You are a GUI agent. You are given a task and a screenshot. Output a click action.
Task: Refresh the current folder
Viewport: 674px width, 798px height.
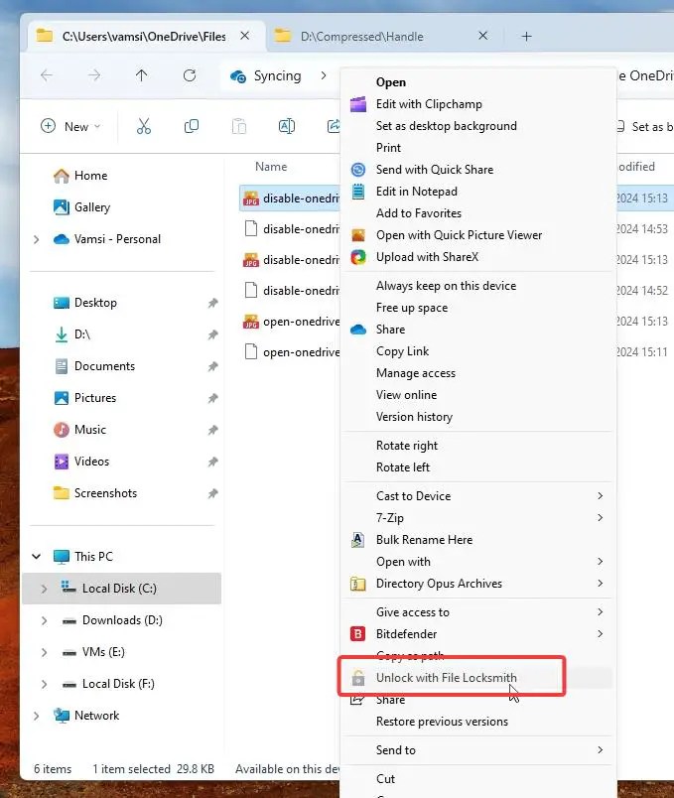190,75
